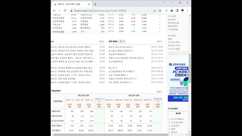Click the scroll-right arrow on horizontal scrollbar
242x136 pixels.
click(x=187, y=135)
